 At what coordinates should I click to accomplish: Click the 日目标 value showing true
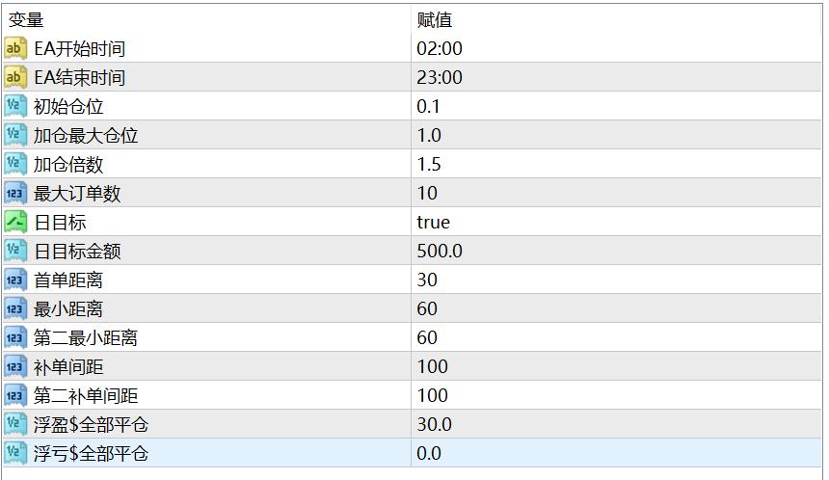[x=434, y=222]
